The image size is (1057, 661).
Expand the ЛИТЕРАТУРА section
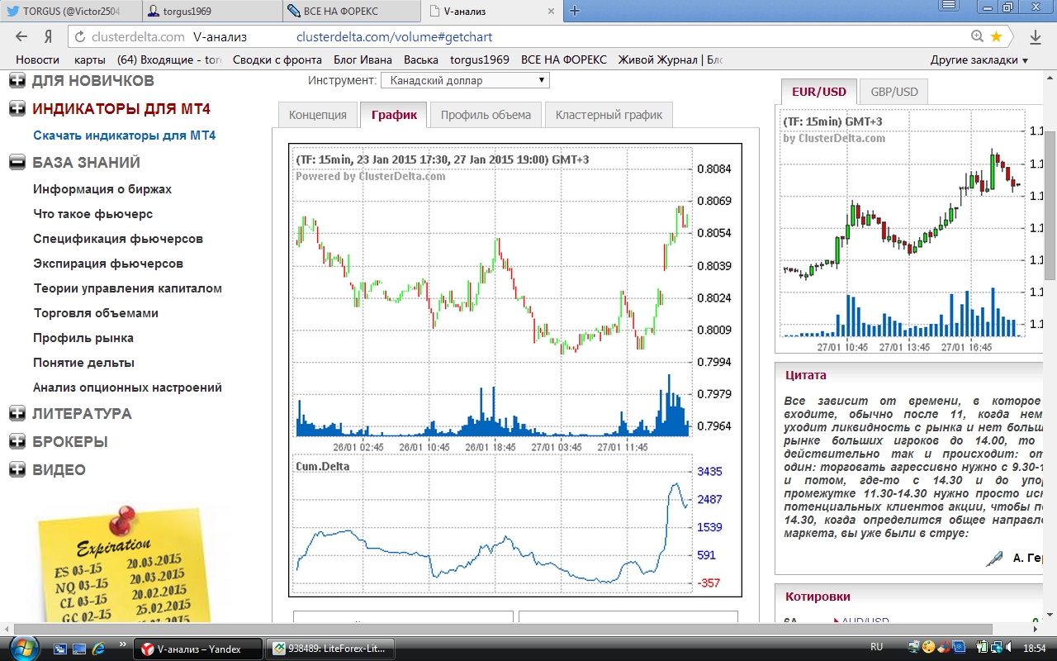pos(17,413)
